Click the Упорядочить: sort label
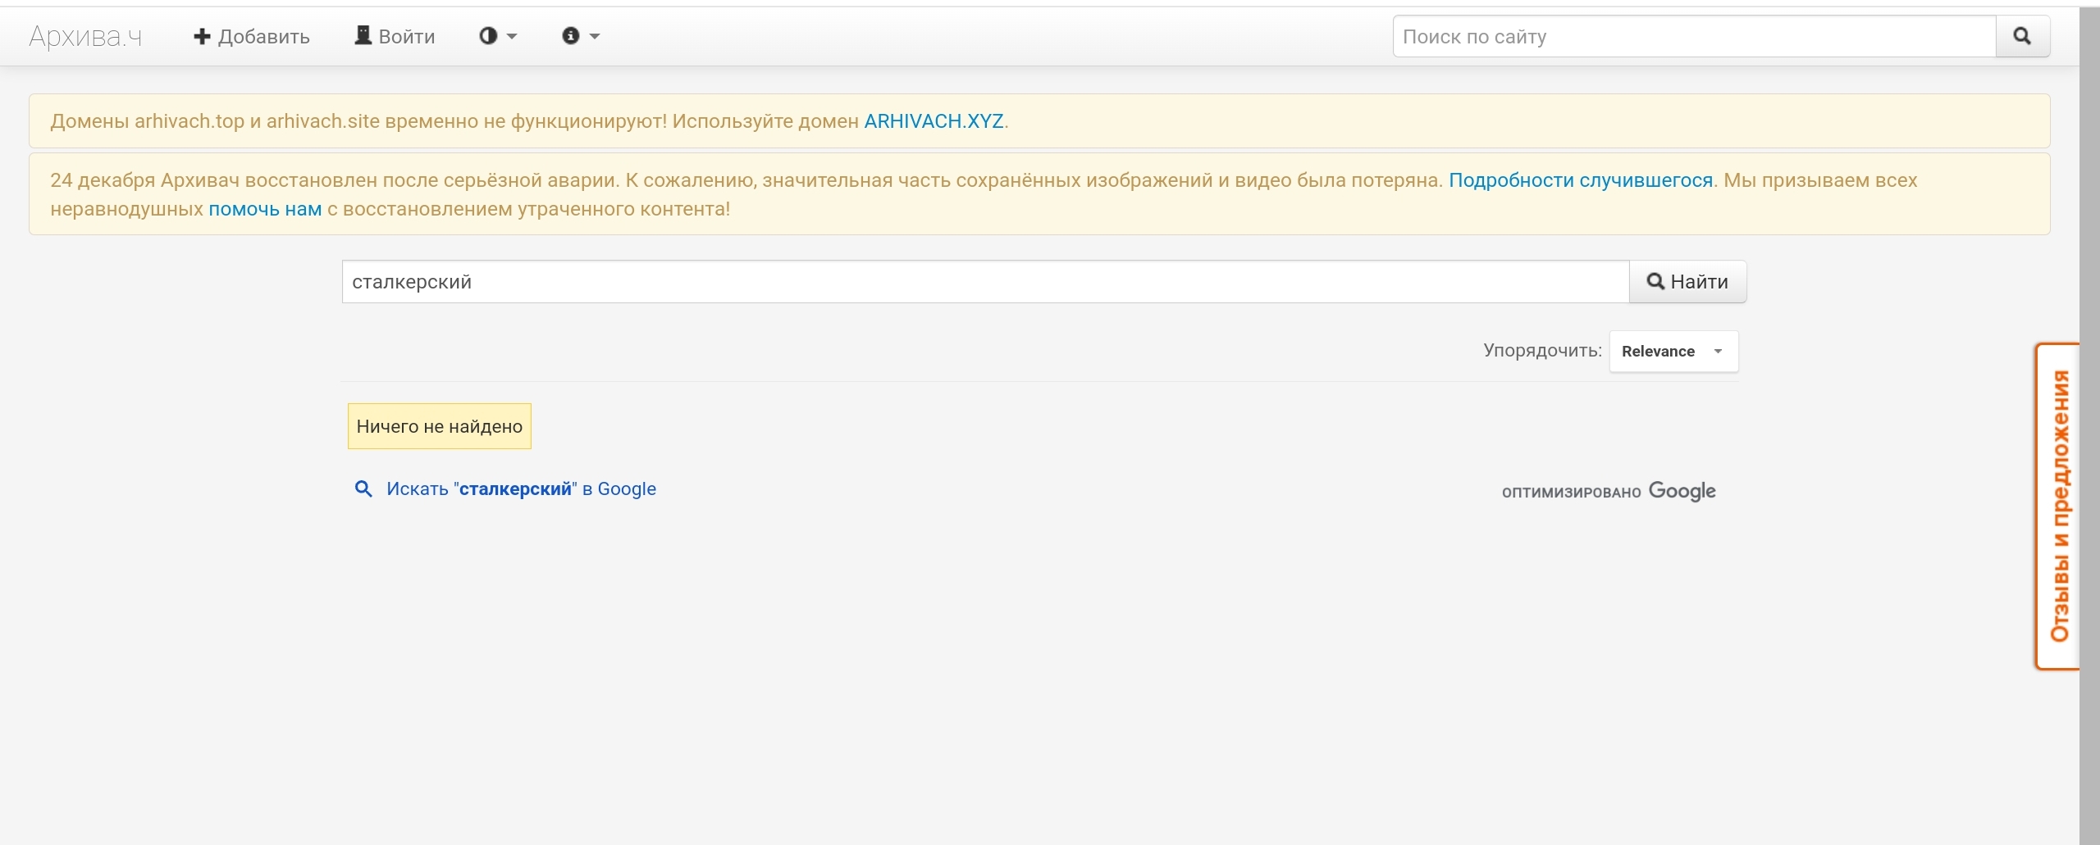 tap(1542, 351)
